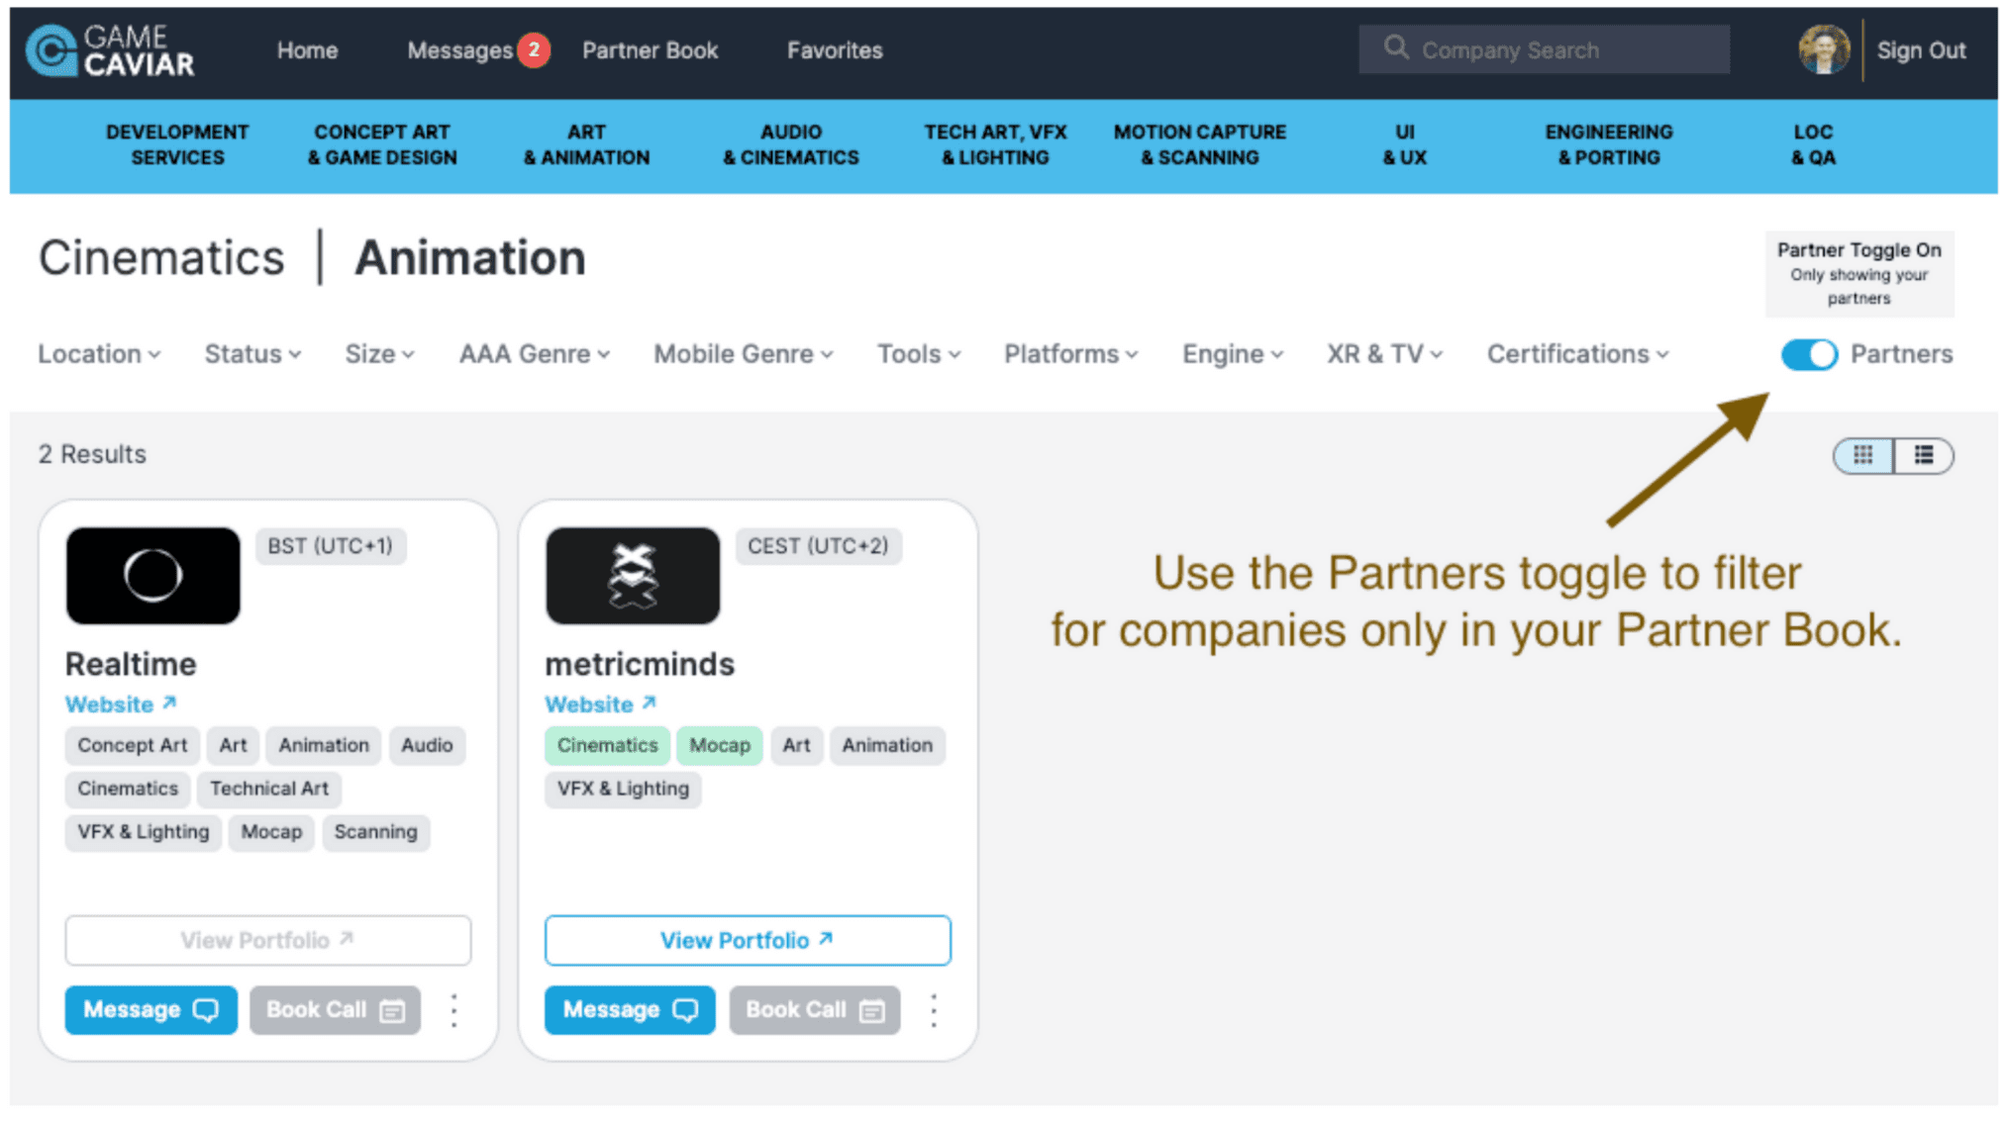Click metricminds' VFX & Lighting tag
The width and height of the screenshot is (2010, 1124).
point(623,789)
